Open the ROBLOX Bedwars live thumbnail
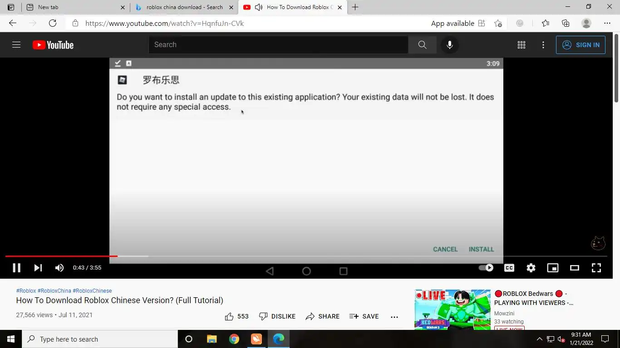Viewport: 620px width, 348px height. pos(453,309)
